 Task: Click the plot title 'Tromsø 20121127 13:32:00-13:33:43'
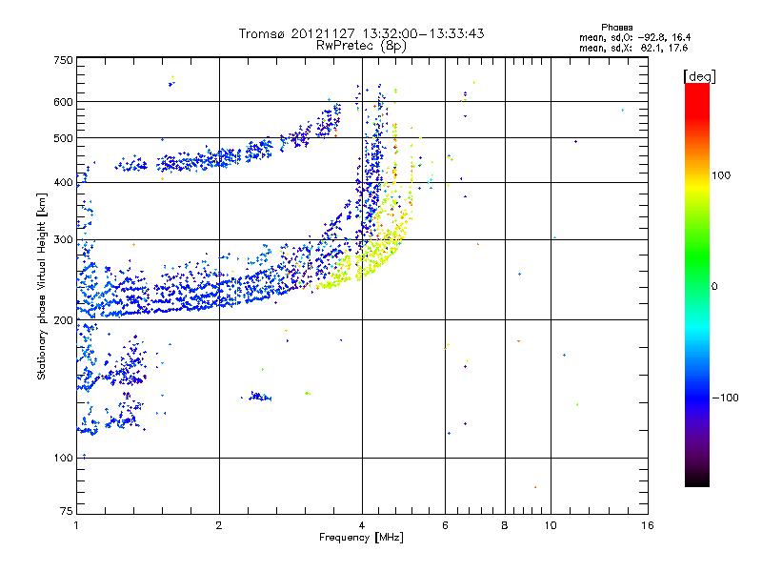[362, 33]
